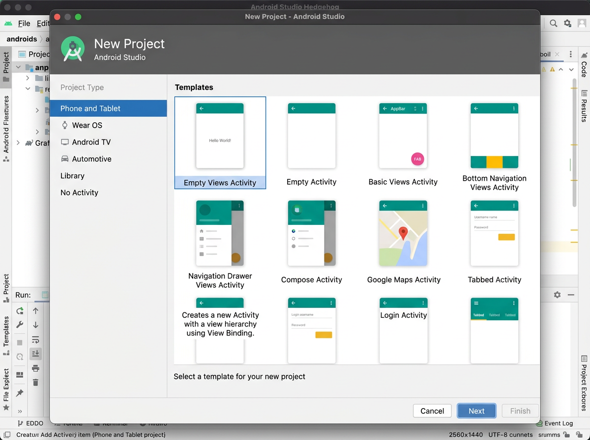590x440 pixels.
Task: Click the Event Log status bar item
Action: click(x=555, y=423)
